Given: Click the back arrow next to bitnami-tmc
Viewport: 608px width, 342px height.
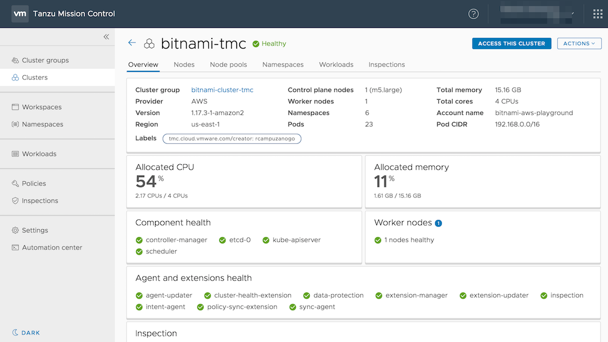Looking at the screenshot, I should click(132, 43).
